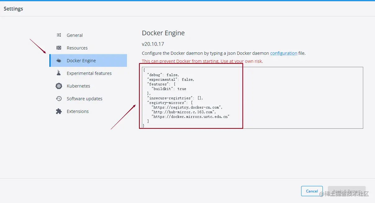Click the v20.10.17 version text

153,44
